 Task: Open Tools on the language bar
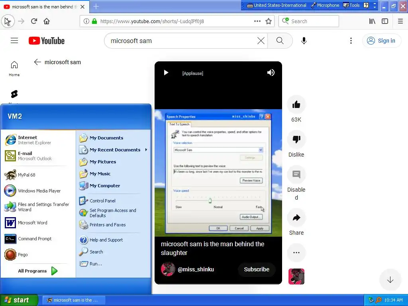coord(351,5)
